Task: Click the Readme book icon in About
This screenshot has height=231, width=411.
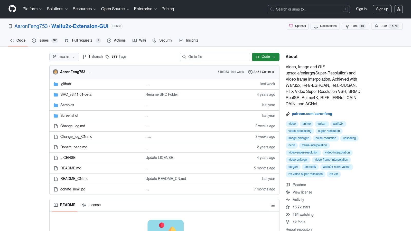Action: coord(288,185)
